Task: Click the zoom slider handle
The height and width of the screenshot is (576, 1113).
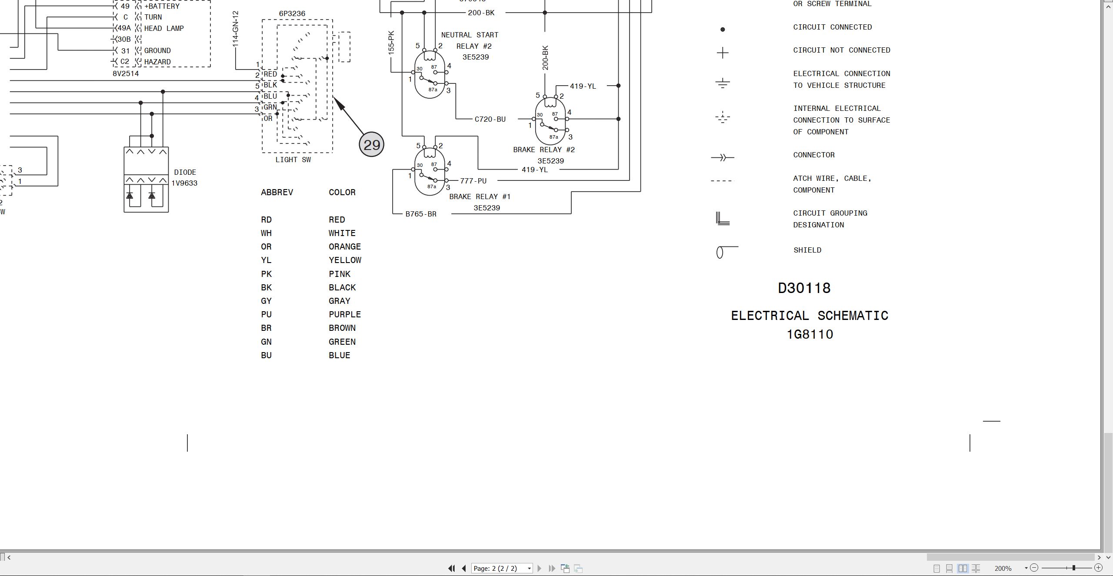Action: point(1074,568)
